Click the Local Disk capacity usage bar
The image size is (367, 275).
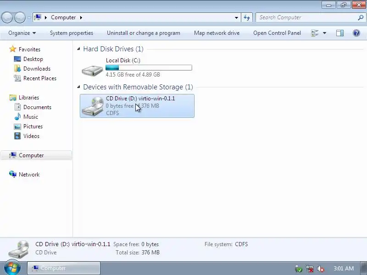[149, 67]
